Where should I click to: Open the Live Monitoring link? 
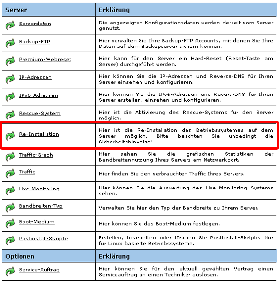(x=39, y=189)
